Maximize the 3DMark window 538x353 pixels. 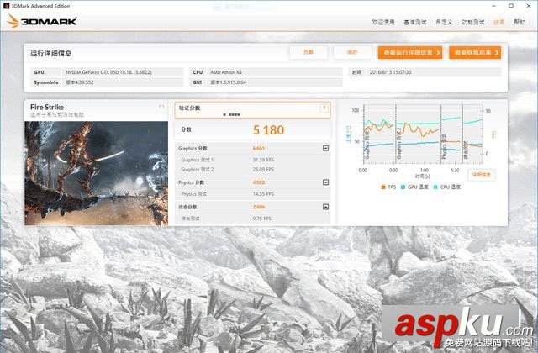pos(511,6)
